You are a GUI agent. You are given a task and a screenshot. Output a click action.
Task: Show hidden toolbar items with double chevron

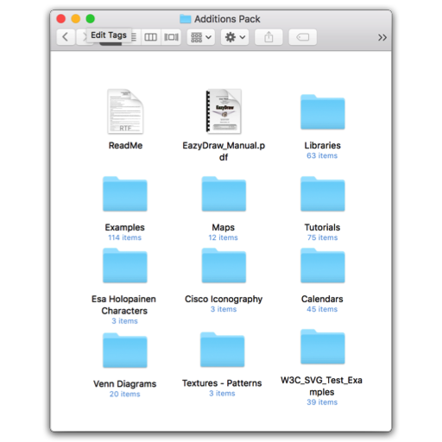pyautogui.click(x=382, y=37)
